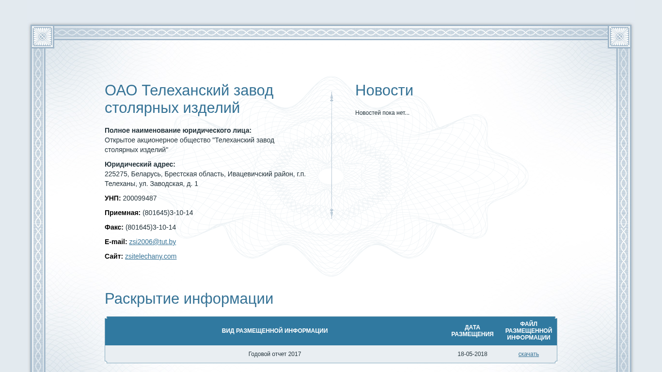Click the 'Дата размещения' column header
Screen dimensions: 662x372
click(x=472, y=331)
